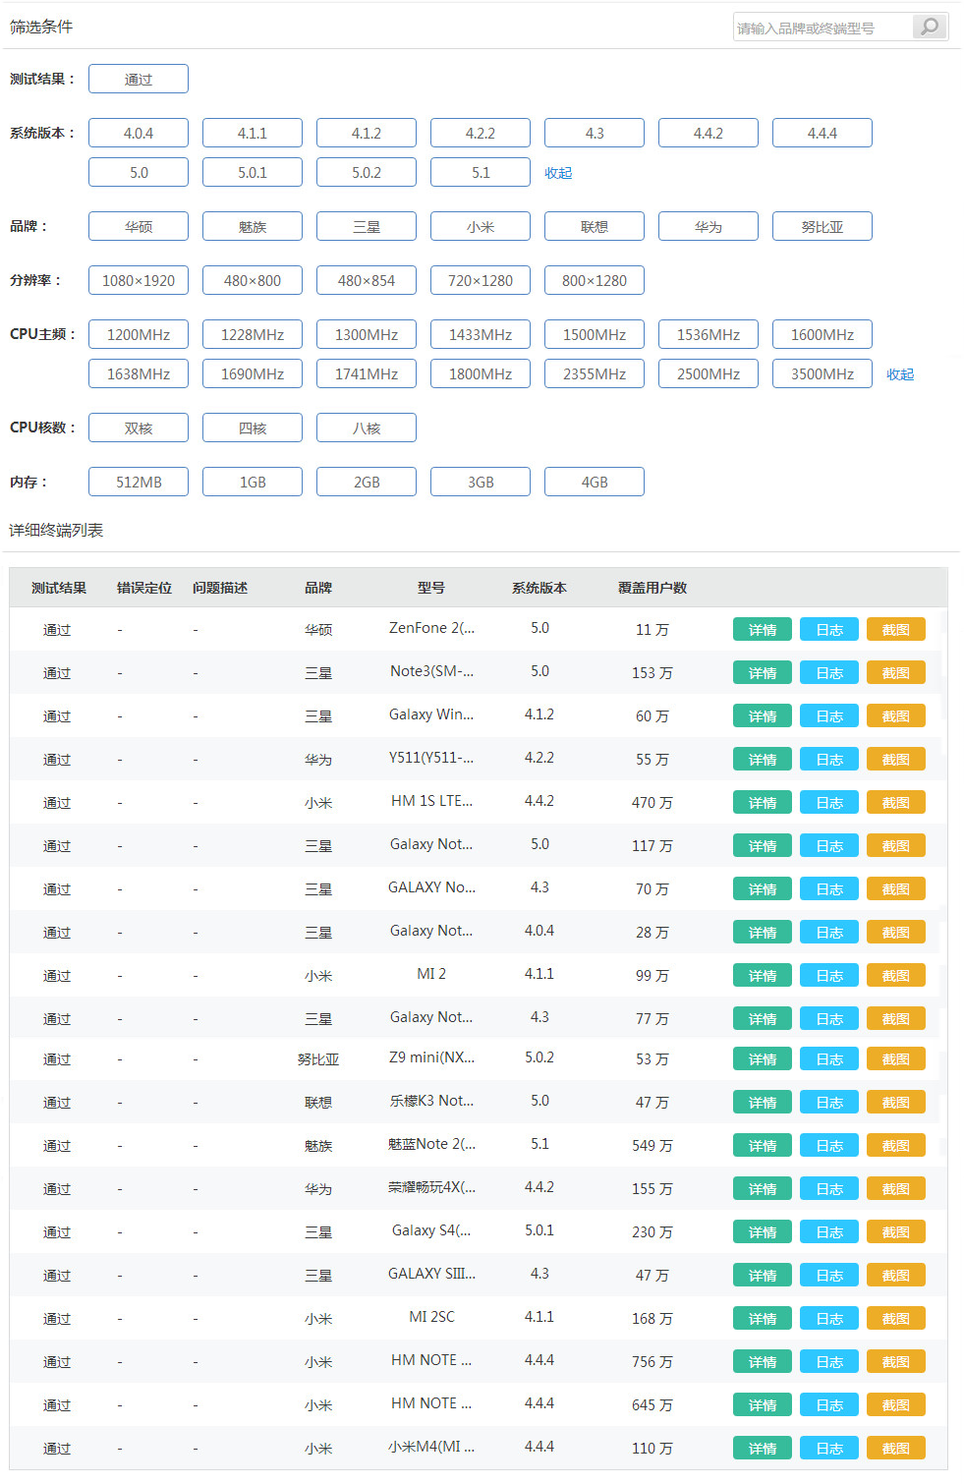Viewport: 964px width, 1484px height.
Task: Select the 3500MHz CPU frequency filter
Action: point(822,373)
